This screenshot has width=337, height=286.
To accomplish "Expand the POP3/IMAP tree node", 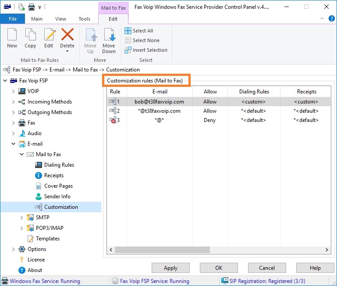I will point(22,228).
